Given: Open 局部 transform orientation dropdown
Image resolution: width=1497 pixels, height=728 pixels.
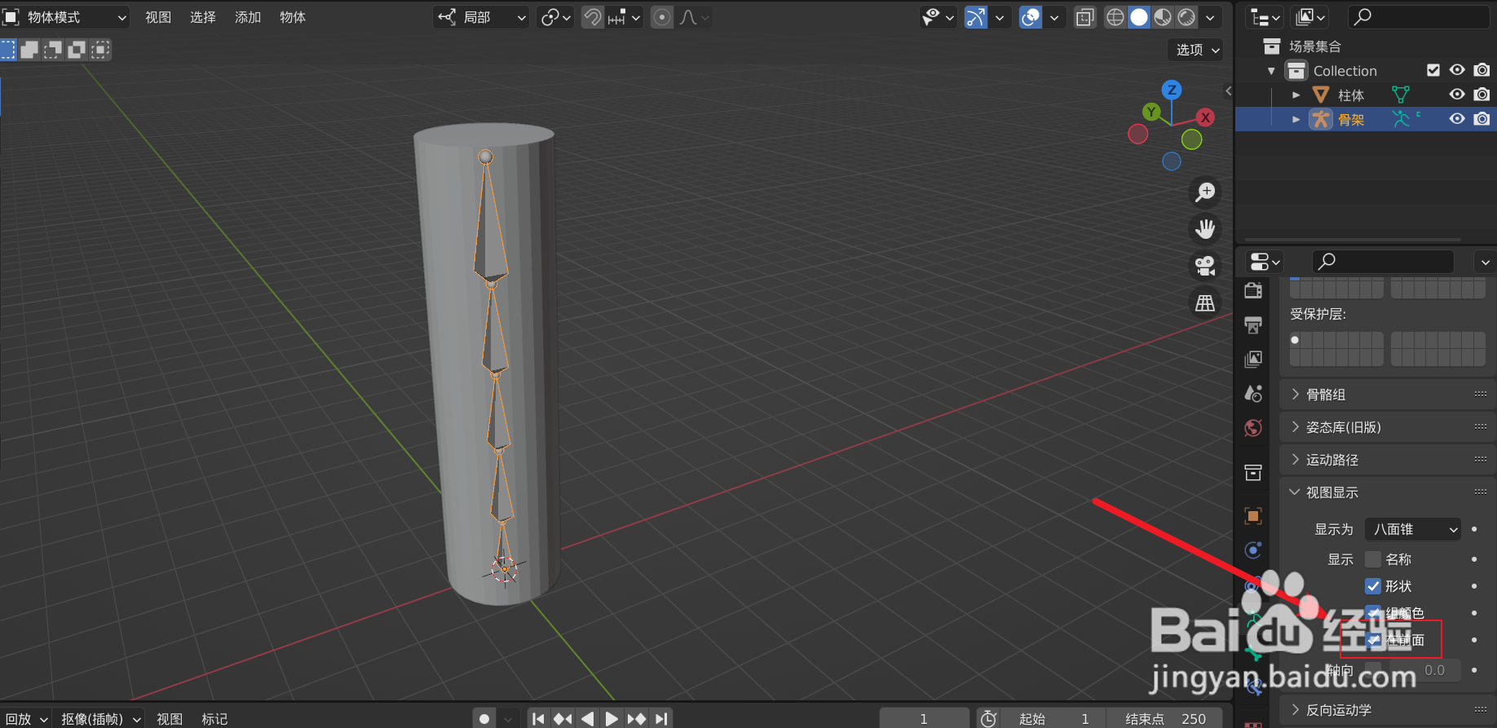Looking at the screenshot, I should point(481,17).
